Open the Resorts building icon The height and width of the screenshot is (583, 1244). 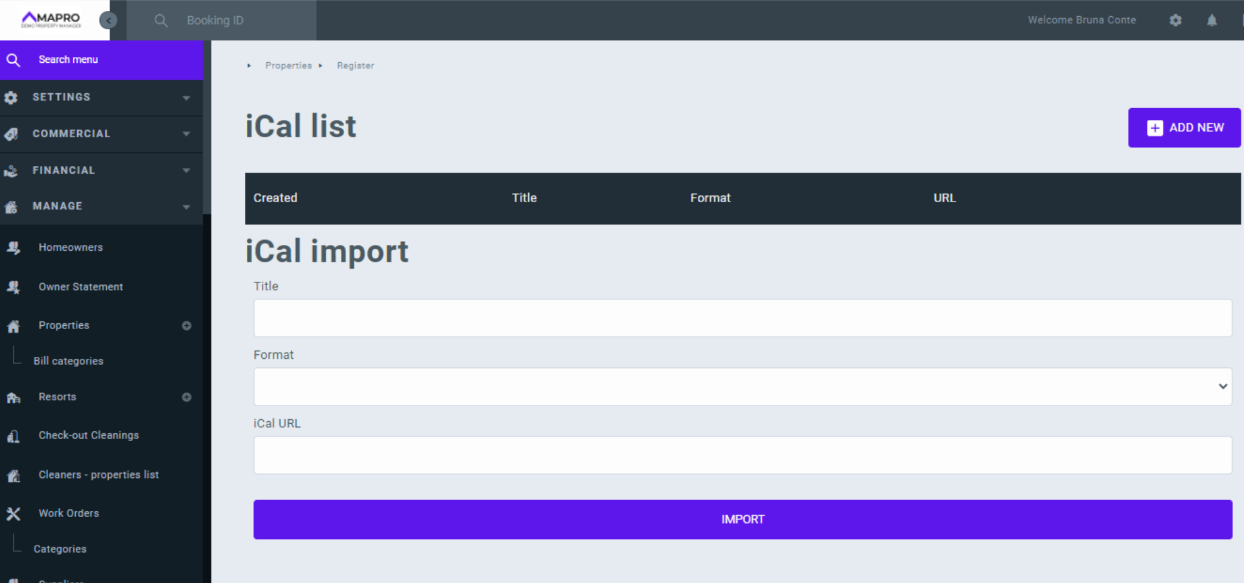coord(13,397)
